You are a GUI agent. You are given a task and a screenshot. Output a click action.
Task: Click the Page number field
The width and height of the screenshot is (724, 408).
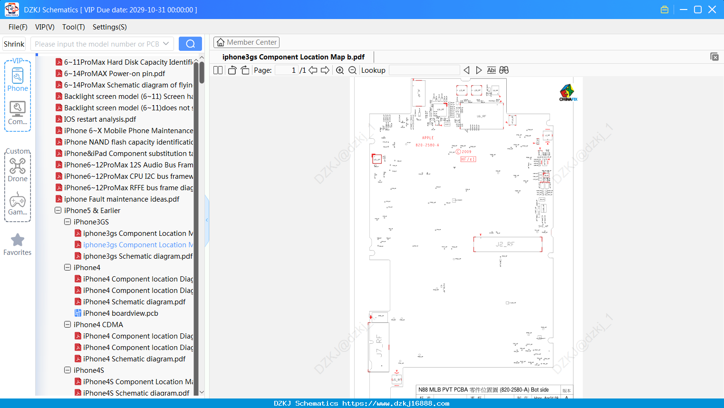pyautogui.click(x=287, y=70)
